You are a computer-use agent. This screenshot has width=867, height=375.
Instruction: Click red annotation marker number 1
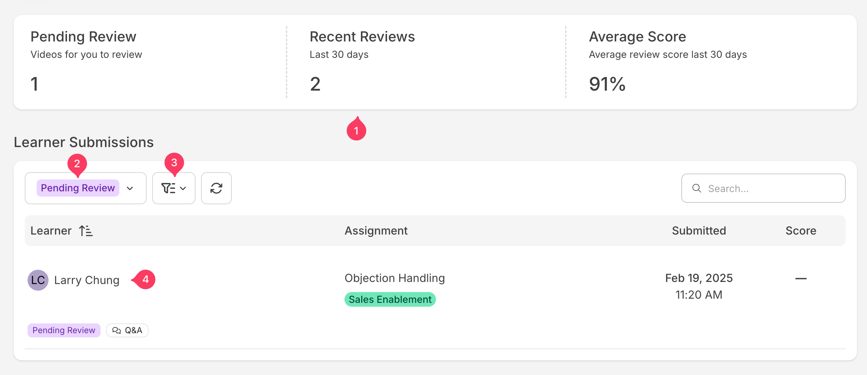pos(356,130)
